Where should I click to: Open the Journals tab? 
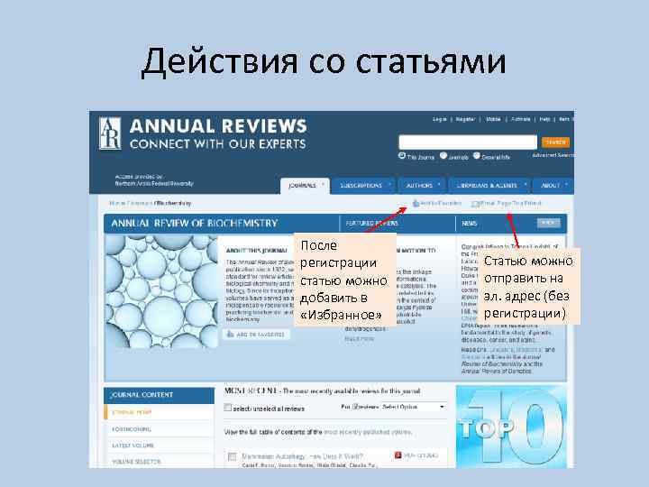click(x=305, y=186)
